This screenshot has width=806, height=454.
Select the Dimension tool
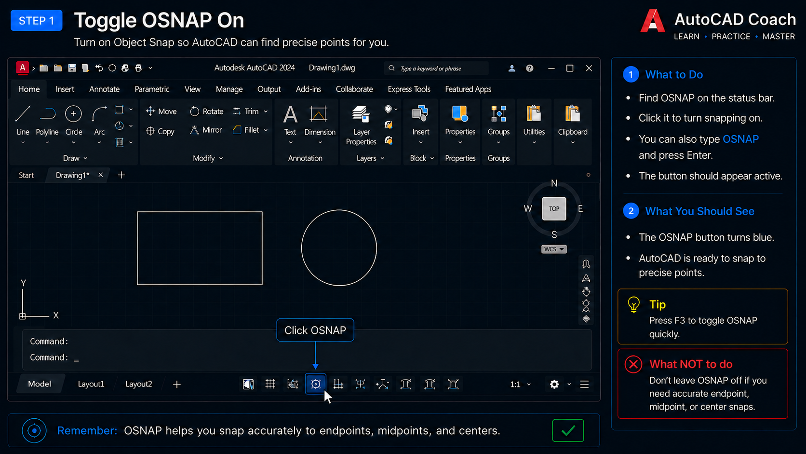320,121
